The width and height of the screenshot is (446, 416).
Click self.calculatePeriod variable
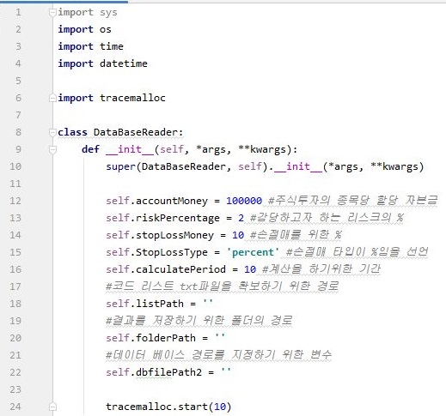click(x=166, y=269)
